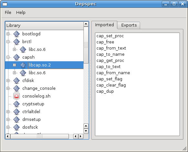188x152 pixels.
Task: Expand the change_console tree node
Action: click(x=8, y=88)
